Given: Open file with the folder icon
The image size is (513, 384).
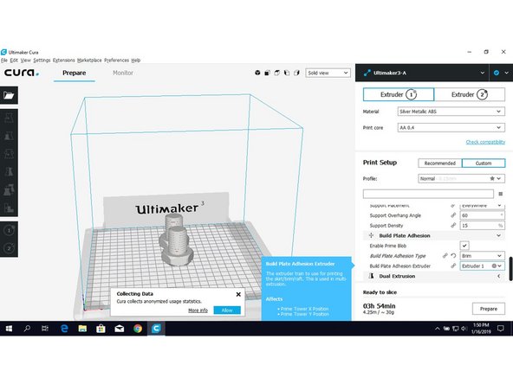Looking at the screenshot, I should coord(9,95).
